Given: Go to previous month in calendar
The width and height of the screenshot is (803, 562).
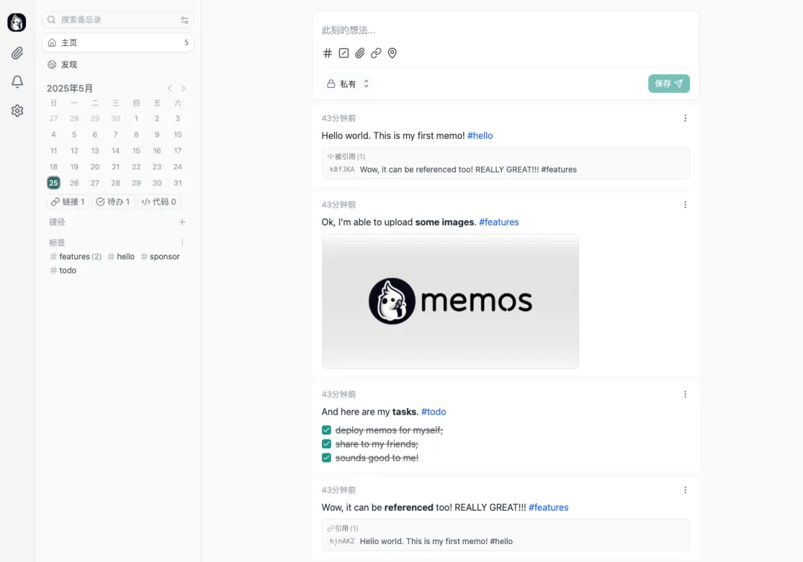Looking at the screenshot, I should (170, 88).
